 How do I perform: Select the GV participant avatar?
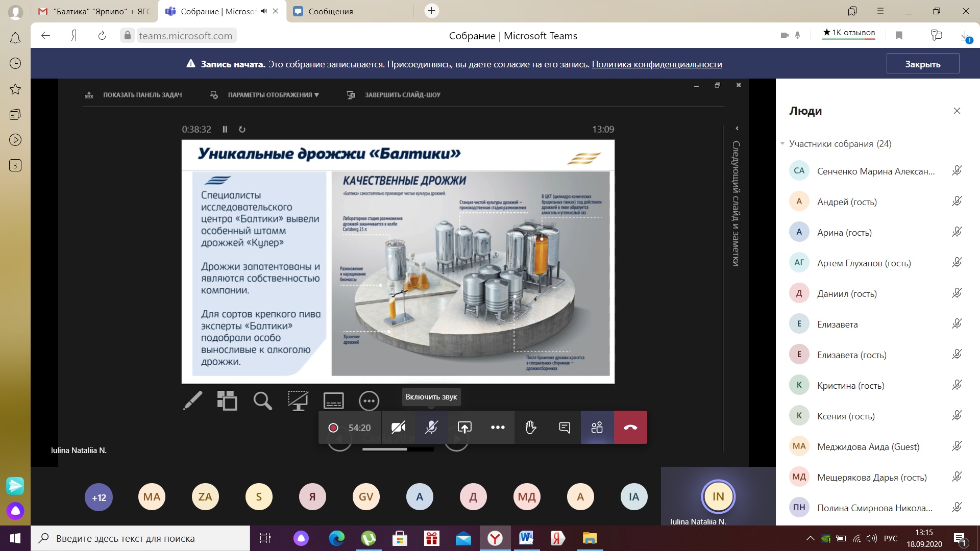click(366, 497)
